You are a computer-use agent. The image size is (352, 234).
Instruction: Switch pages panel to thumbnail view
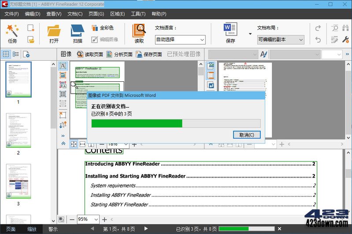point(6,54)
